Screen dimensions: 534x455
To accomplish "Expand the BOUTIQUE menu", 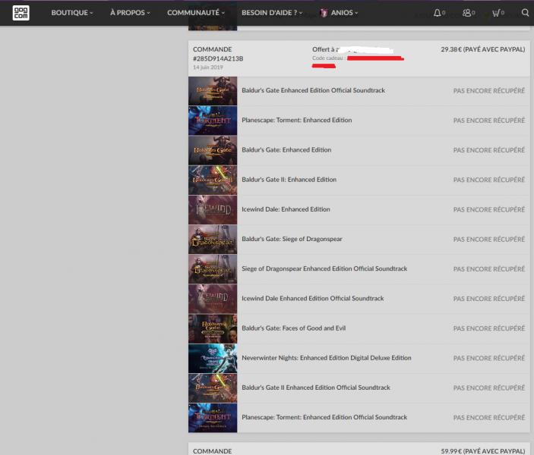I will (x=72, y=13).
